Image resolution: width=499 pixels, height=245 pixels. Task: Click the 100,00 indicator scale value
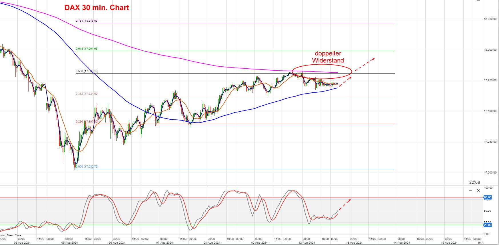click(x=488, y=188)
